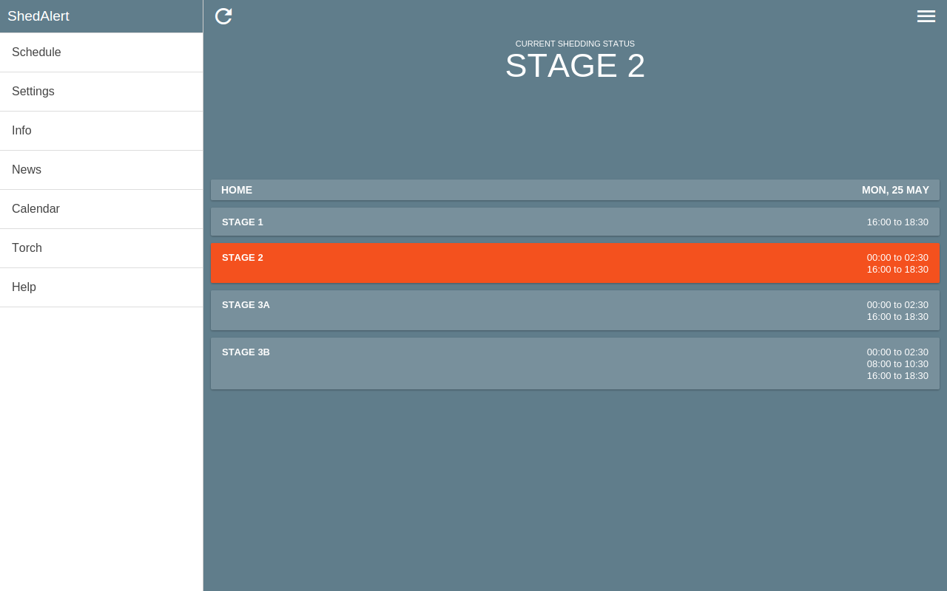Viewport: 947px width, 591px height.
Task: Select the Stage 3B schedule row
Action: point(575,363)
